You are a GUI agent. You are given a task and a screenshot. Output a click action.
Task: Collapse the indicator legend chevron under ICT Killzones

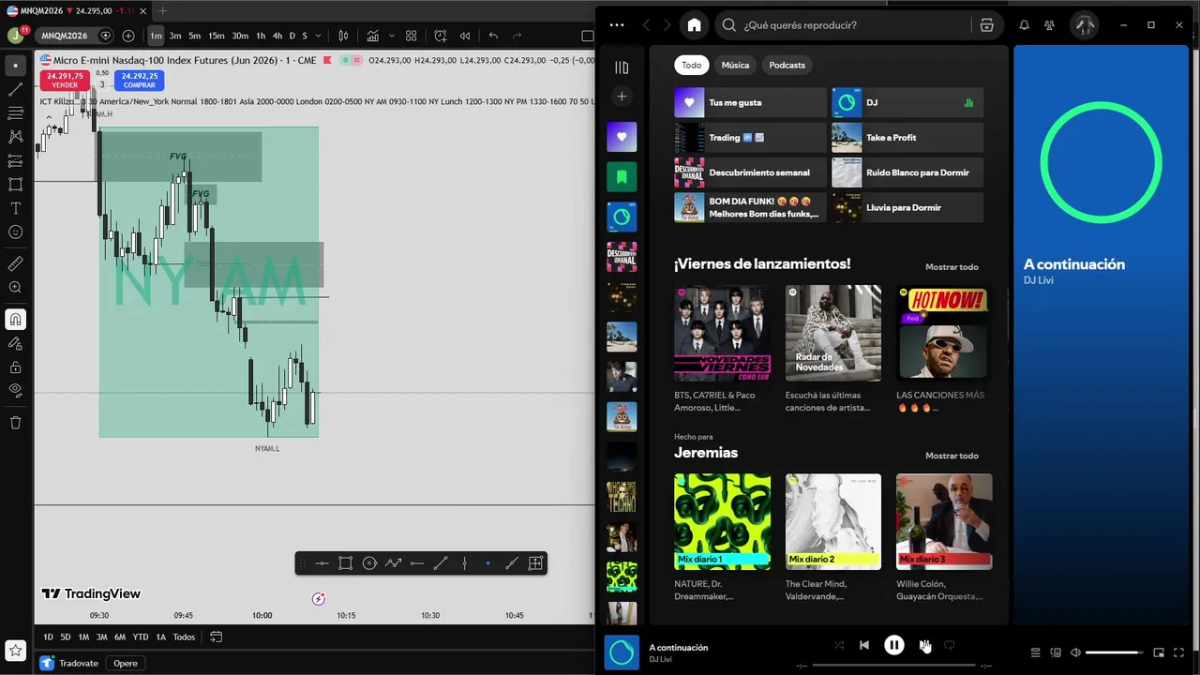click(48, 116)
